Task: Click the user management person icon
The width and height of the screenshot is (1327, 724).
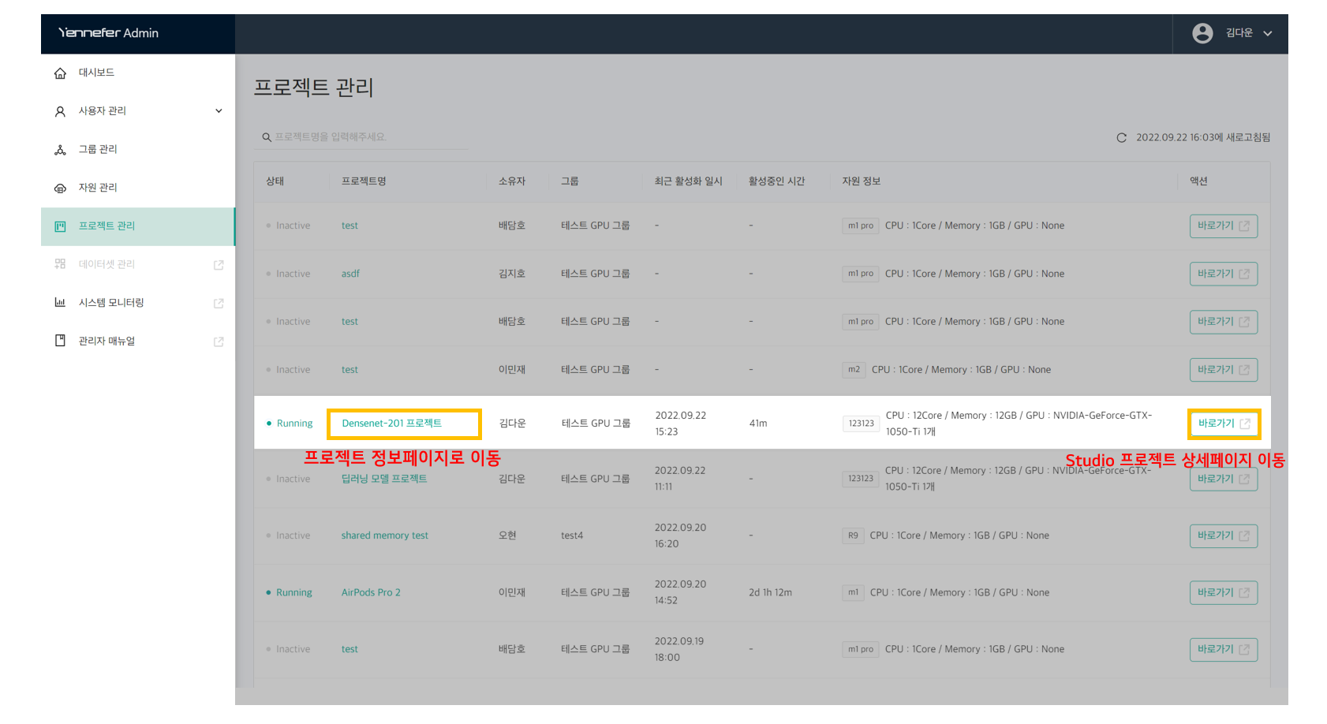Action: (60, 111)
